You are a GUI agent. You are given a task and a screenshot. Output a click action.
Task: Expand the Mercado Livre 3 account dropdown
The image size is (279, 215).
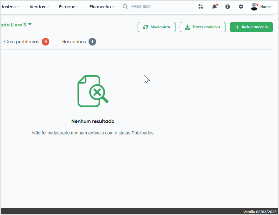[x=16, y=25]
